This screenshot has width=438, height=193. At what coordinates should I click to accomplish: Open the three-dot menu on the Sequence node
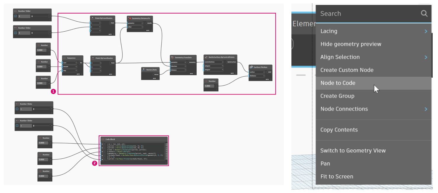82,74
